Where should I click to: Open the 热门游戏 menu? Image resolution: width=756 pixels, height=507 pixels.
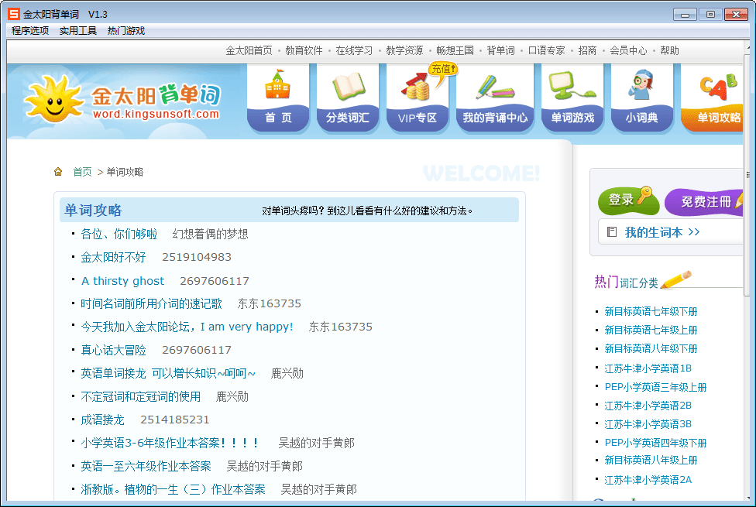[x=126, y=31]
